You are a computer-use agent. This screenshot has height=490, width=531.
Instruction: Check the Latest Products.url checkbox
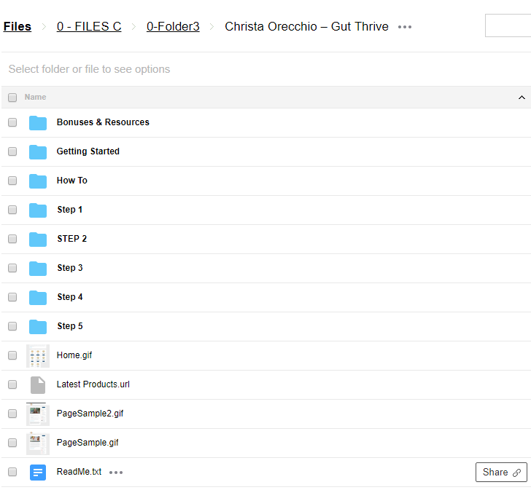pos(12,384)
